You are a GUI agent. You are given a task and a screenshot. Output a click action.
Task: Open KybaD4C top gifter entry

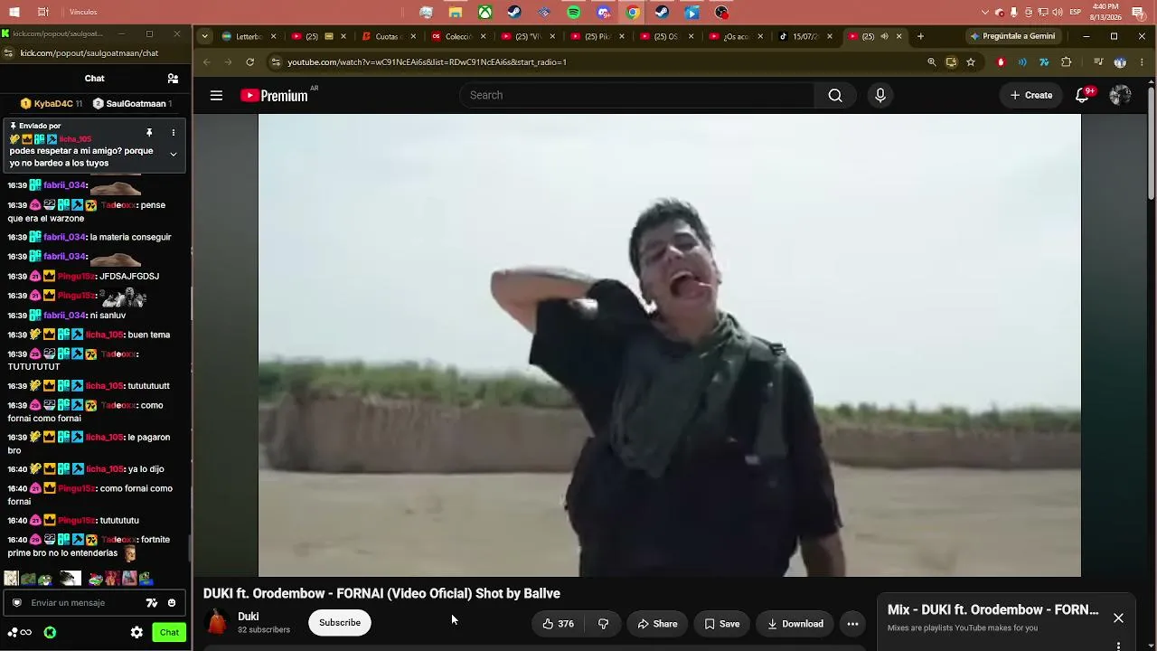(52, 104)
